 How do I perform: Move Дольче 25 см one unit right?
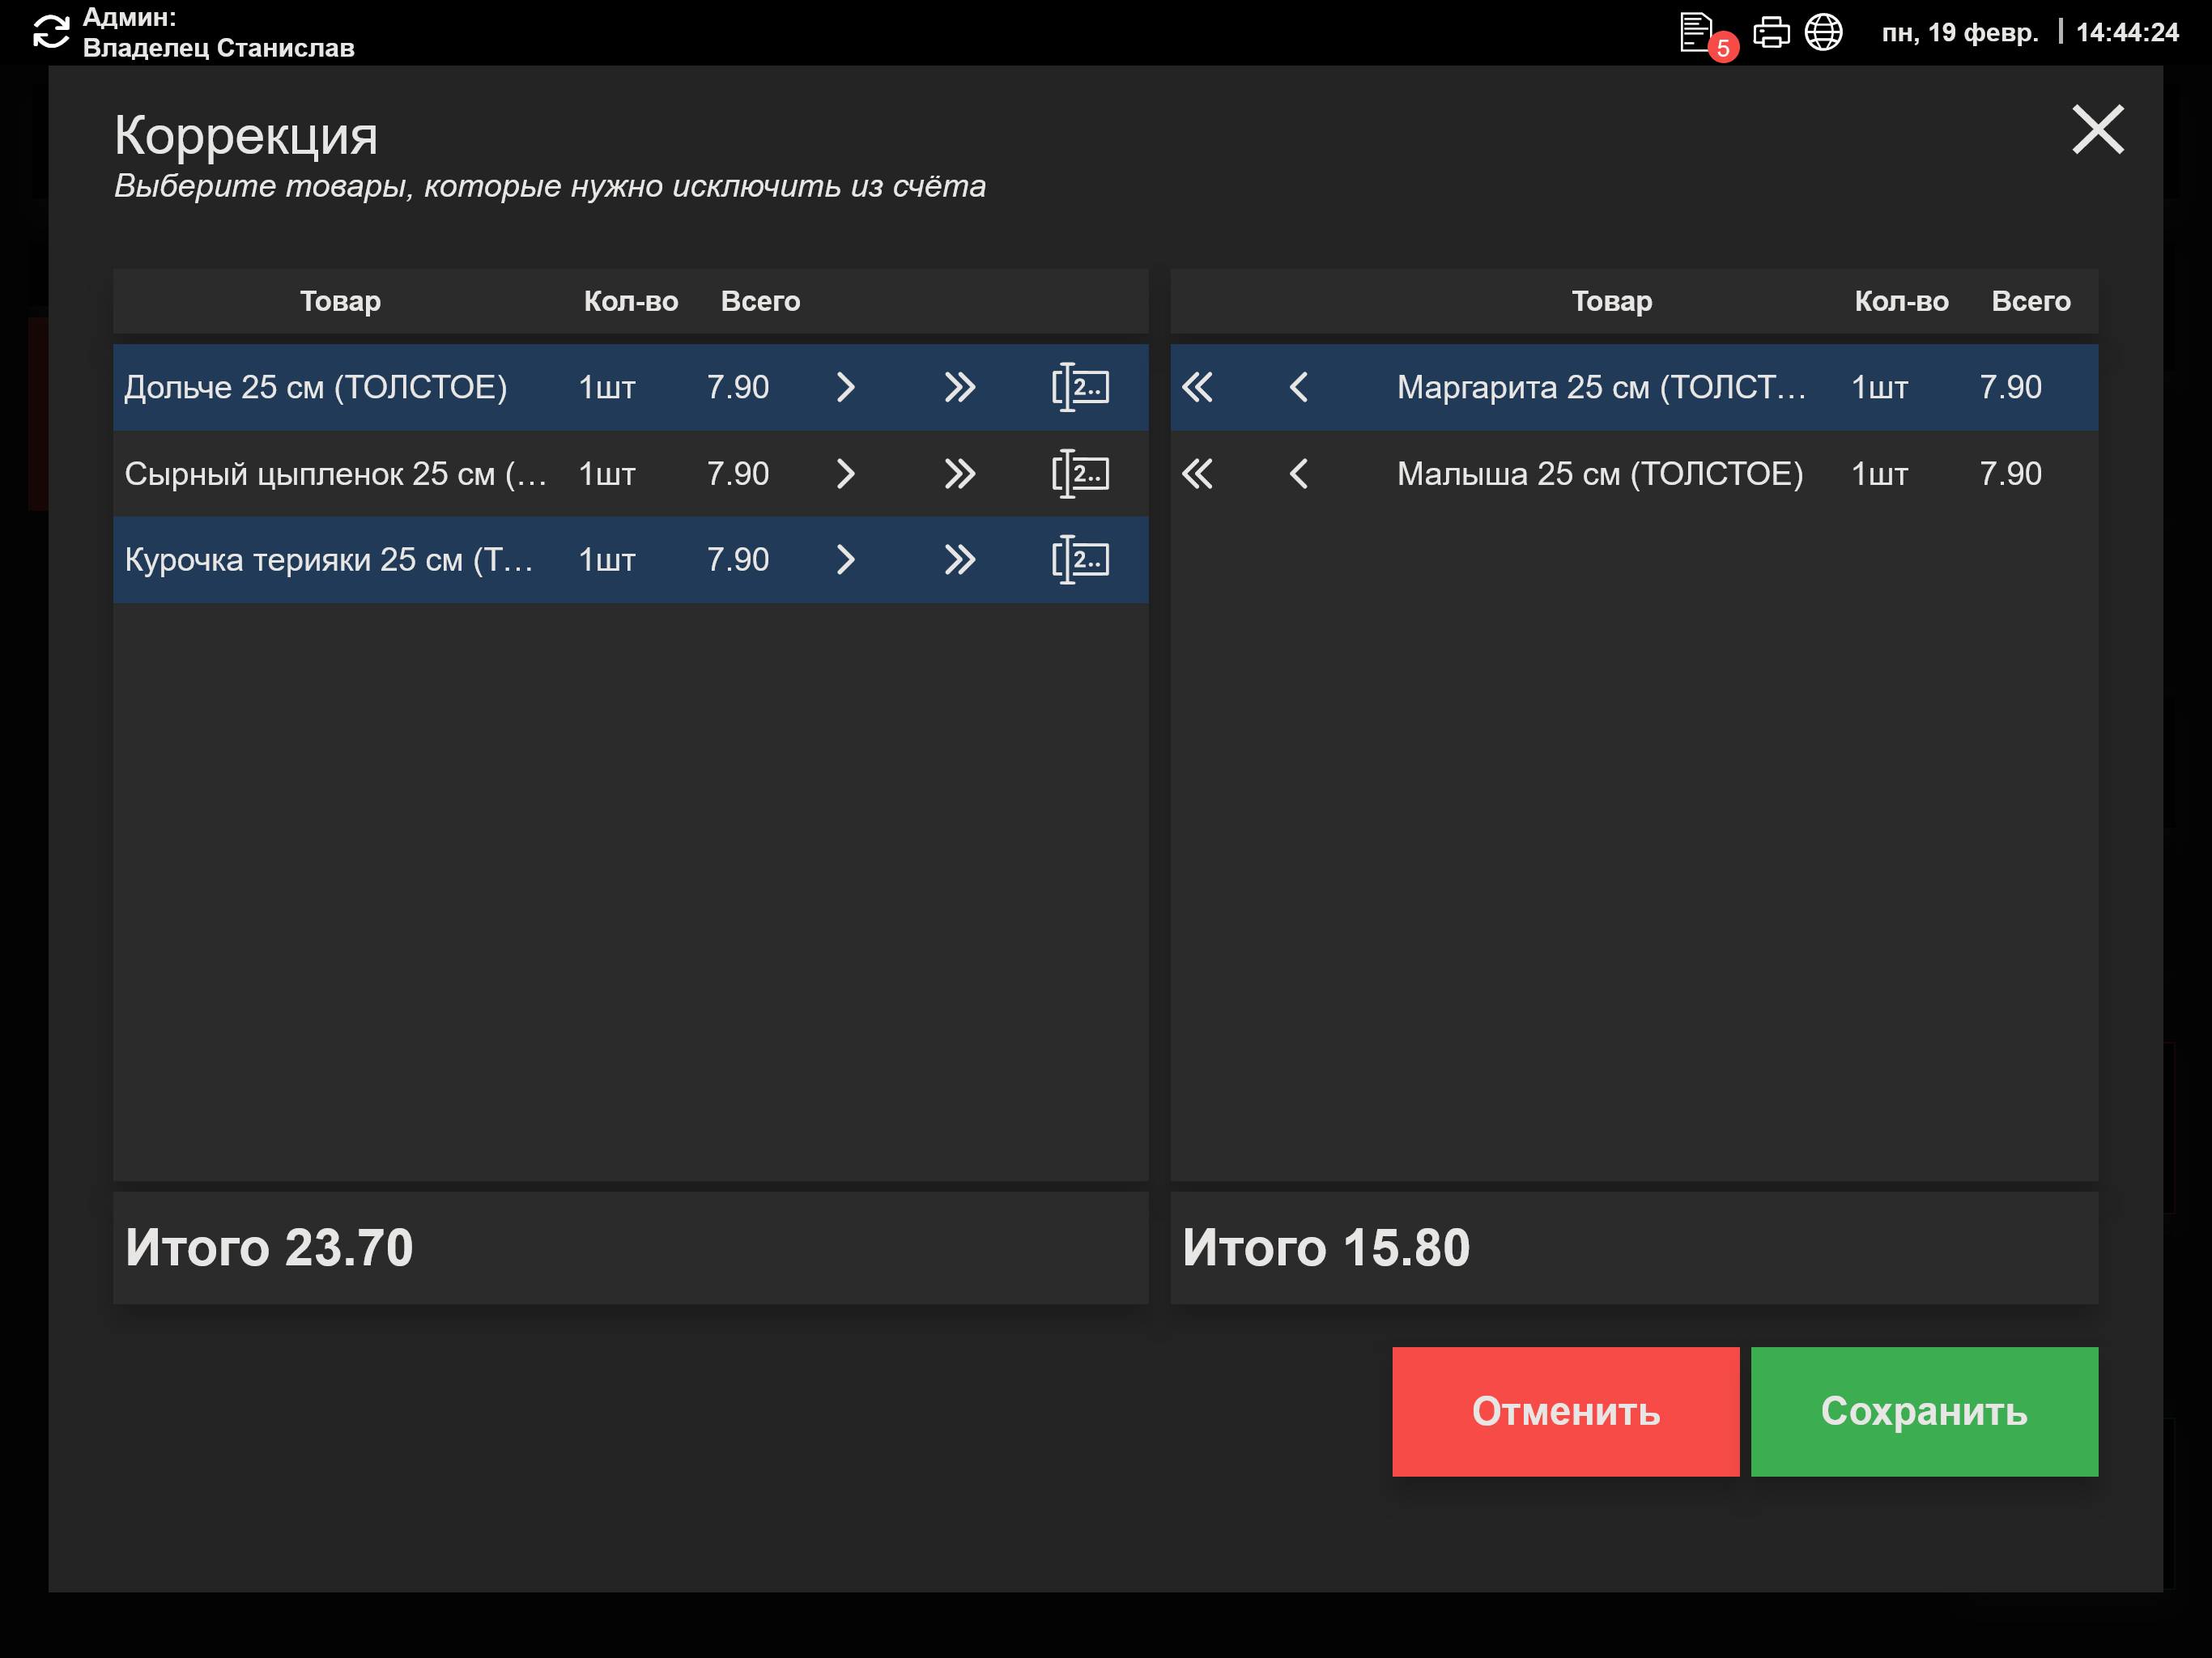845,387
